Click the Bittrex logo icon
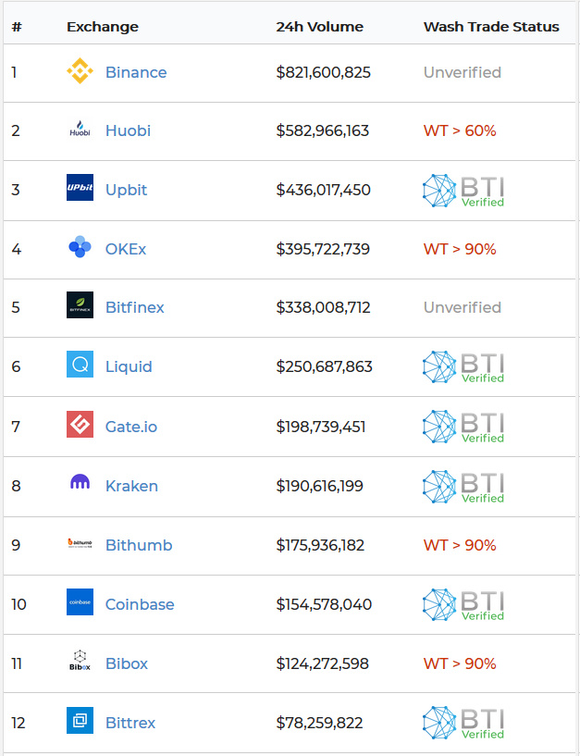The height and width of the screenshot is (756, 580). 80,721
